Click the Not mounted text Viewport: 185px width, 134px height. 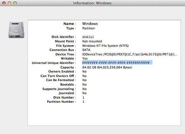tap(92, 41)
